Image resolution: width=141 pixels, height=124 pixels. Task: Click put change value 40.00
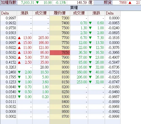point(100,72)
